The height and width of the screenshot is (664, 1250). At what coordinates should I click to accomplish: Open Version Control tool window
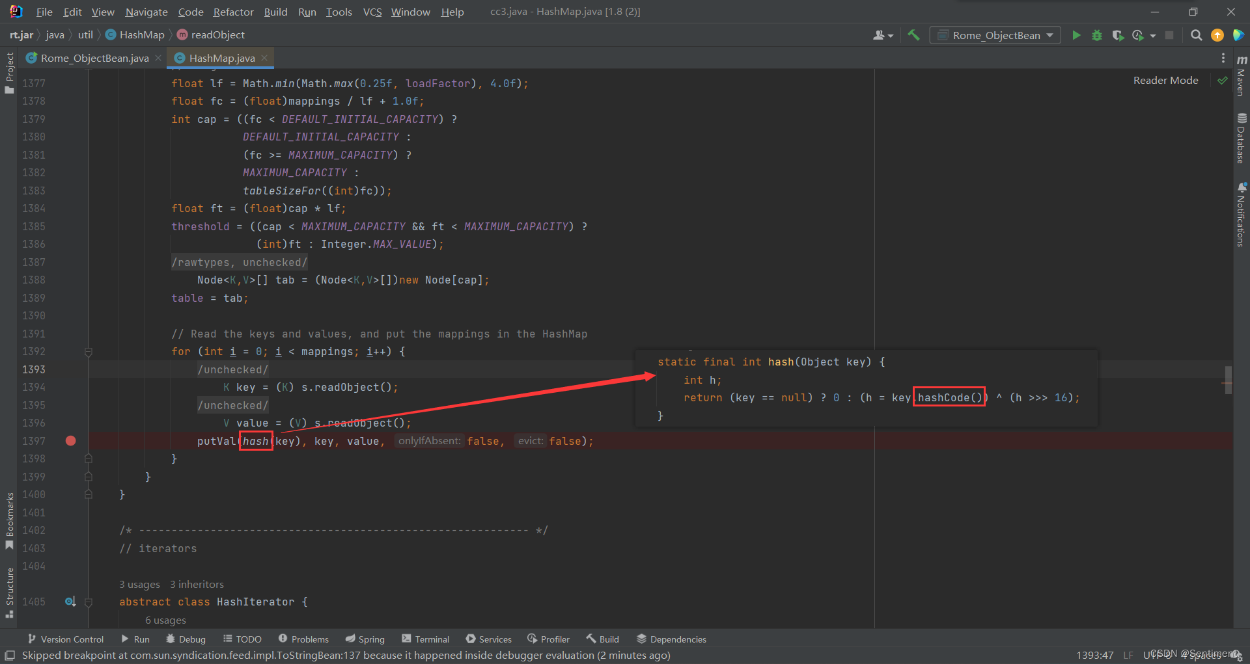[65, 639]
